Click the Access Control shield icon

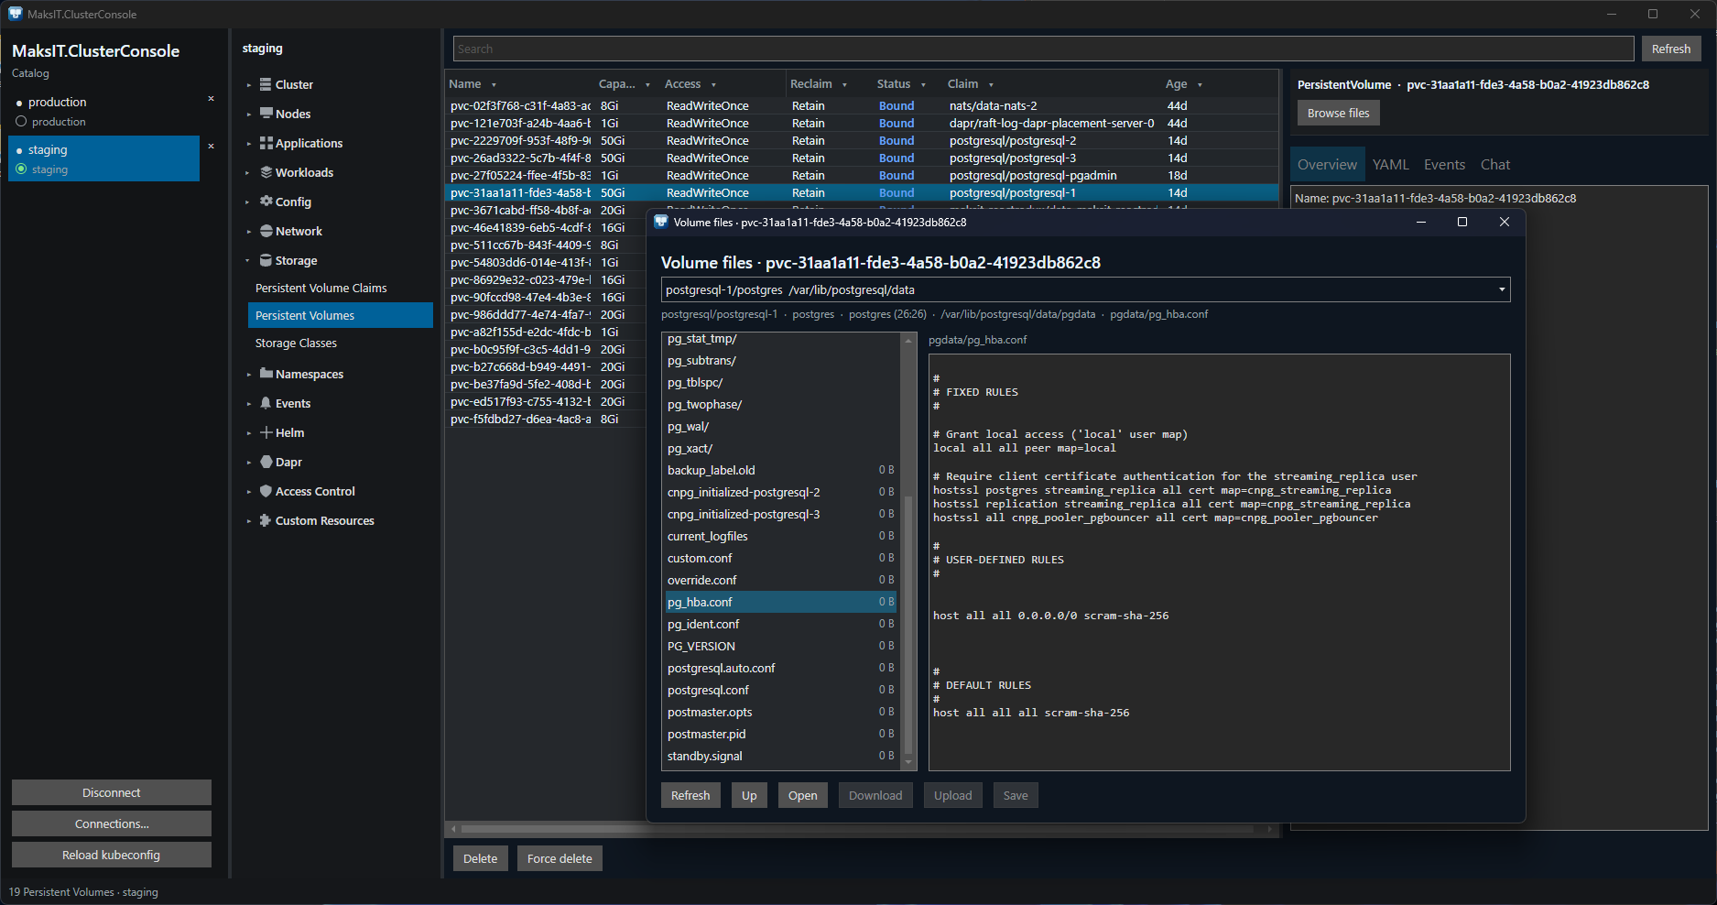coord(266,491)
